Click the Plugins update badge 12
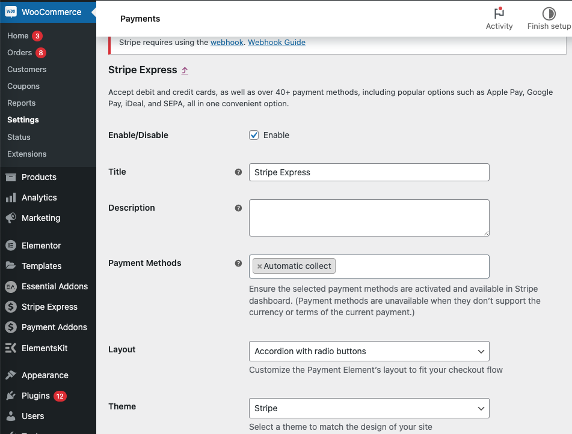 60,396
